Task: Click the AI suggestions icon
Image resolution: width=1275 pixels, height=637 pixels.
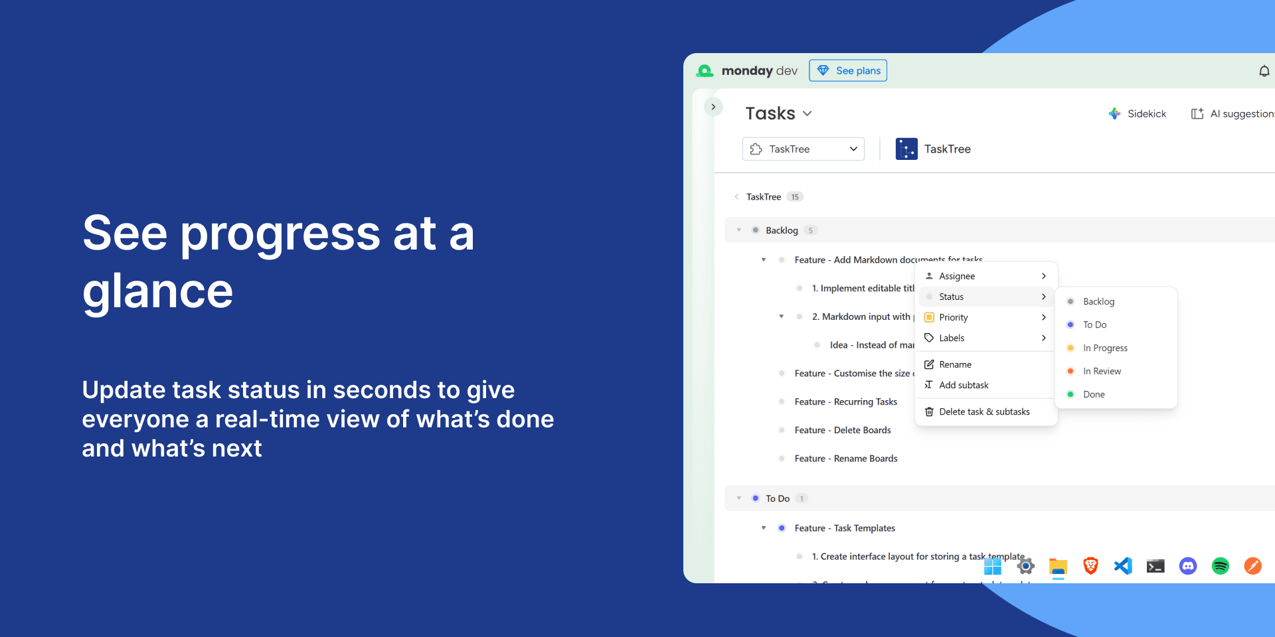Action: pyautogui.click(x=1197, y=113)
